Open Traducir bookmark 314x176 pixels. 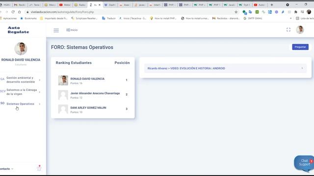coord(109,19)
